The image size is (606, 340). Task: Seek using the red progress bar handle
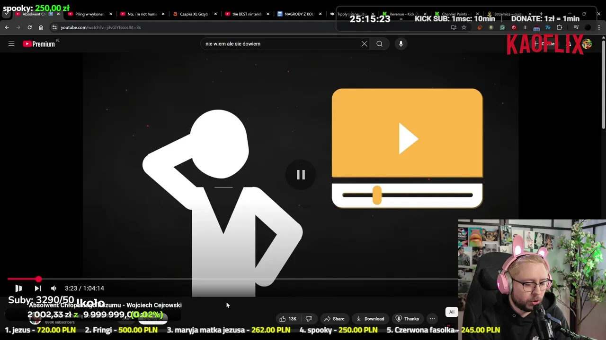coord(38,279)
